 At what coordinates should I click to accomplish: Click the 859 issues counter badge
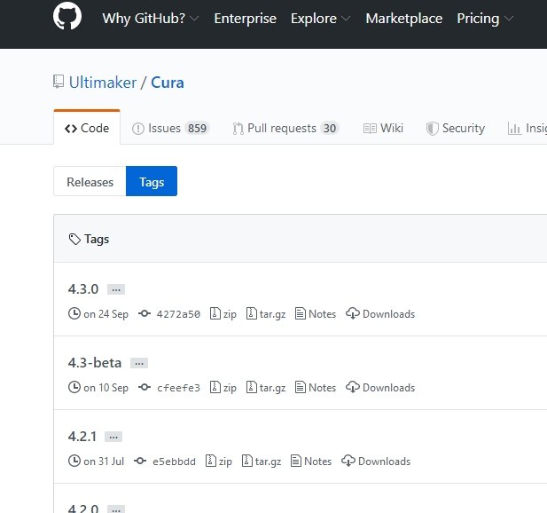pyautogui.click(x=197, y=128)
